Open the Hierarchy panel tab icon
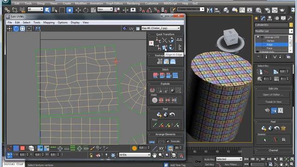Viewport: 297px width, 167px height. [270, 18]
